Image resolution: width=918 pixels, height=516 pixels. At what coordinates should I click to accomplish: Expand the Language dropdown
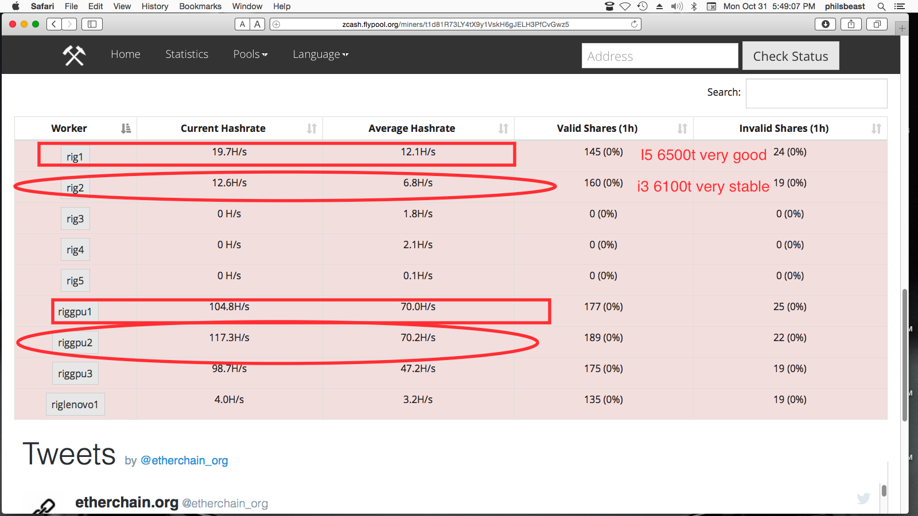click(321, 54)
